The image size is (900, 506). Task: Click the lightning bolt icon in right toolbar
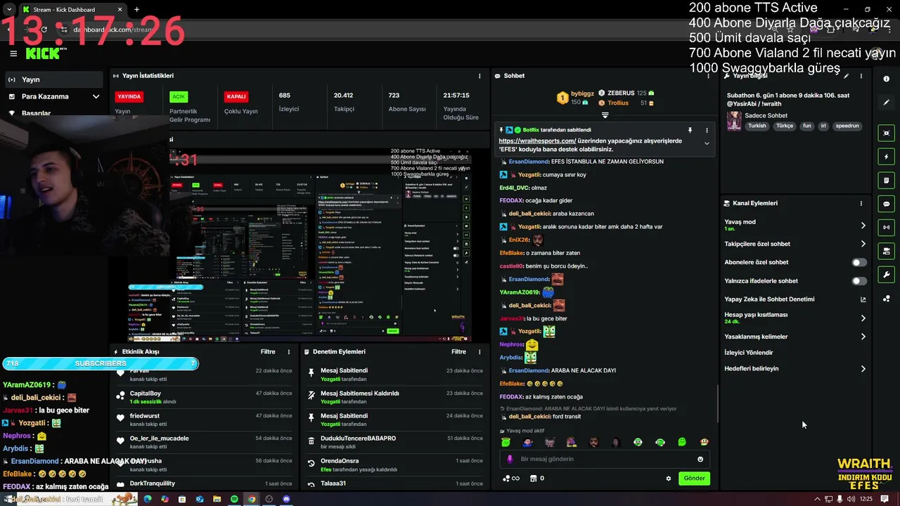886,157
